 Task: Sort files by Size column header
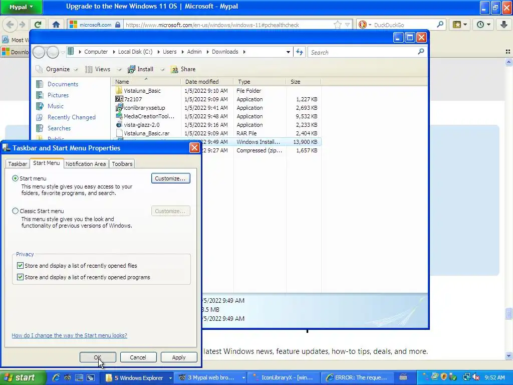coord(303,82)
